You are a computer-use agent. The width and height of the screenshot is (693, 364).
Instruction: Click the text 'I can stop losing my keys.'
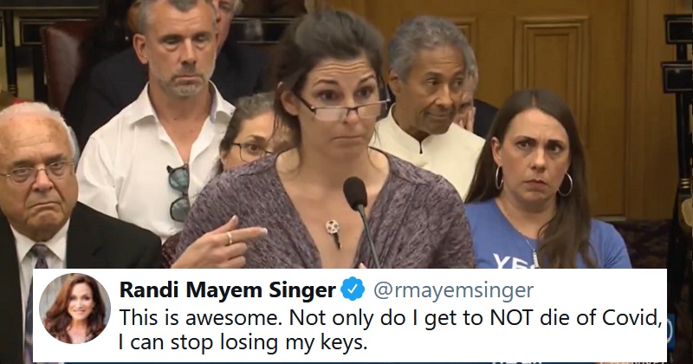click(x=243, y=341)
